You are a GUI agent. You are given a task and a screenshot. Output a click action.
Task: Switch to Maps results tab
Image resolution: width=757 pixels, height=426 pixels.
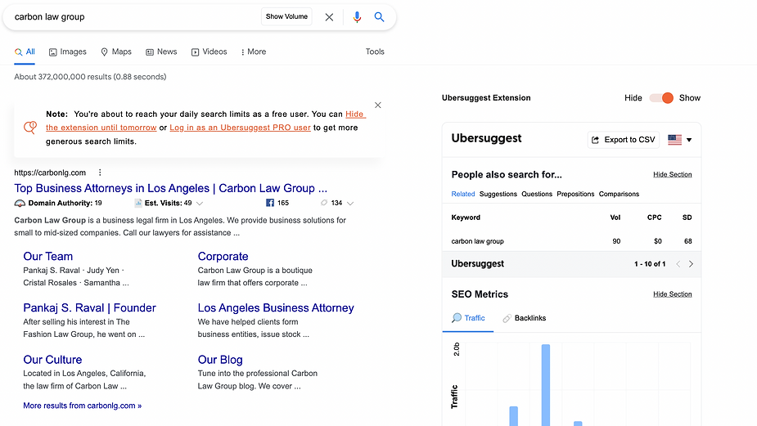click(116, 52)
